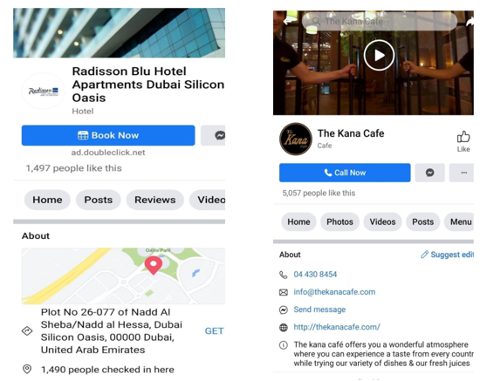This screenshot has height=381, width=487.
Task: Open the three-dot more options button
Action: click(x=462, y=173)
